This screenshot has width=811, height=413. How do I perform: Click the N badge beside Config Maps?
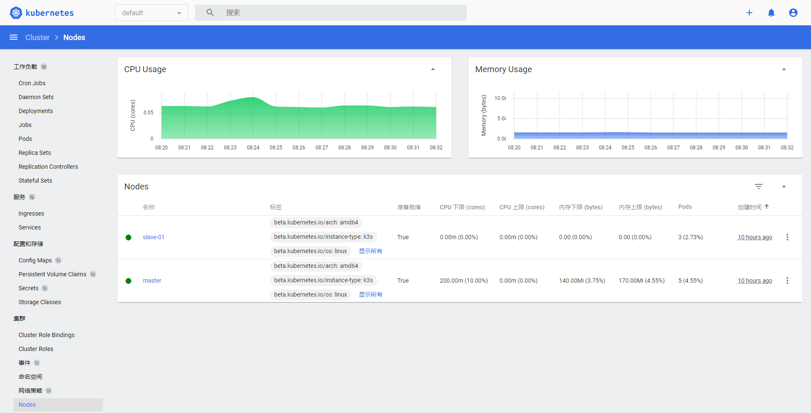tap(58, 260)
